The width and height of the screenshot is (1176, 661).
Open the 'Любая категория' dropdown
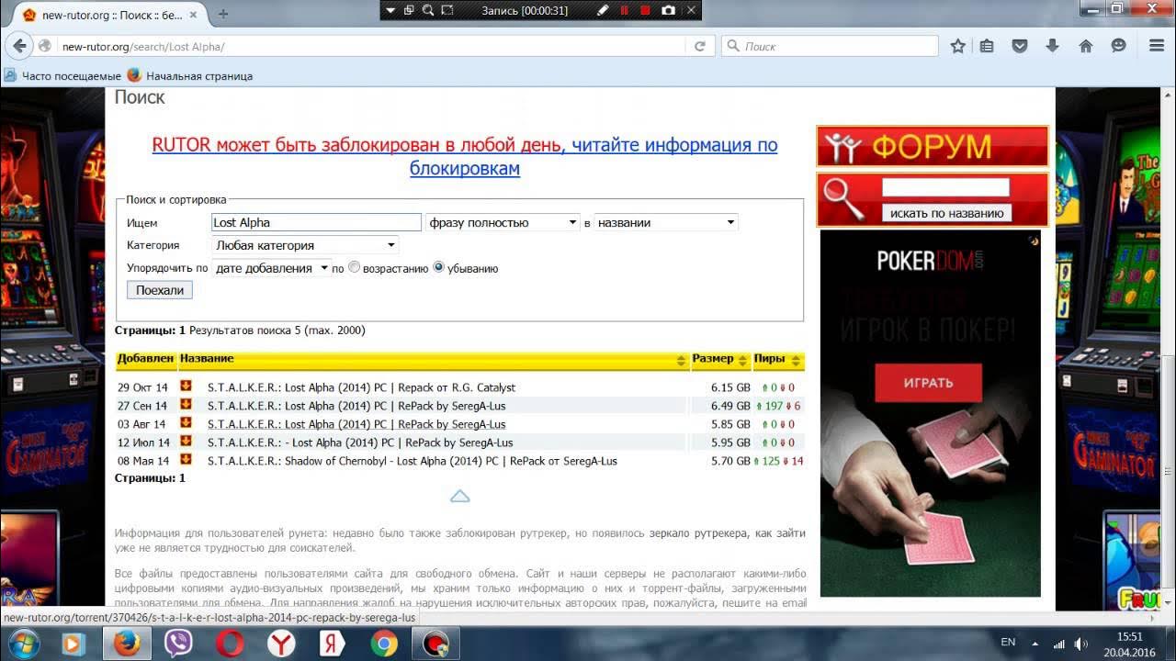click(x=305, y=245)
